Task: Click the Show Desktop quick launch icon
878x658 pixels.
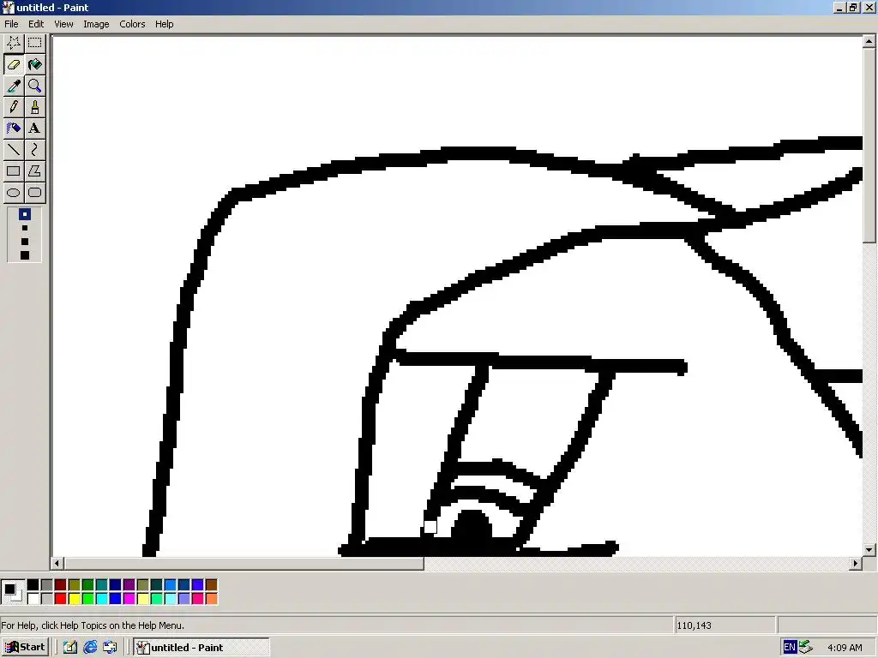Action: pyautogui.click(x=70, y=648)
